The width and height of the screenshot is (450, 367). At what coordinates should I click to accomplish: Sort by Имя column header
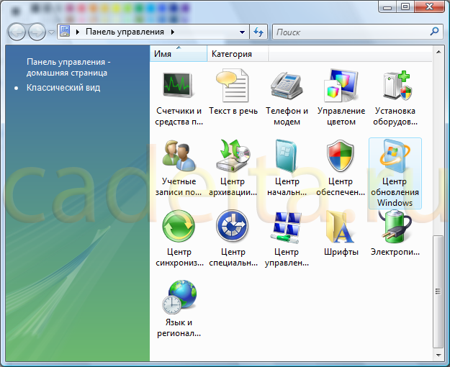tap(179, 54)
